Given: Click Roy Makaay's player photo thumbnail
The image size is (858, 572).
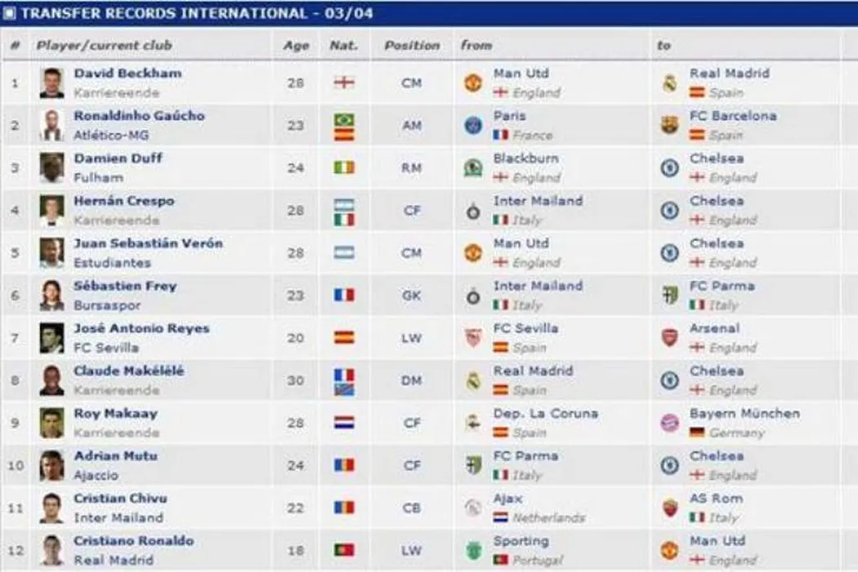Looking at the screenshot, I should [x=51, y=422].
